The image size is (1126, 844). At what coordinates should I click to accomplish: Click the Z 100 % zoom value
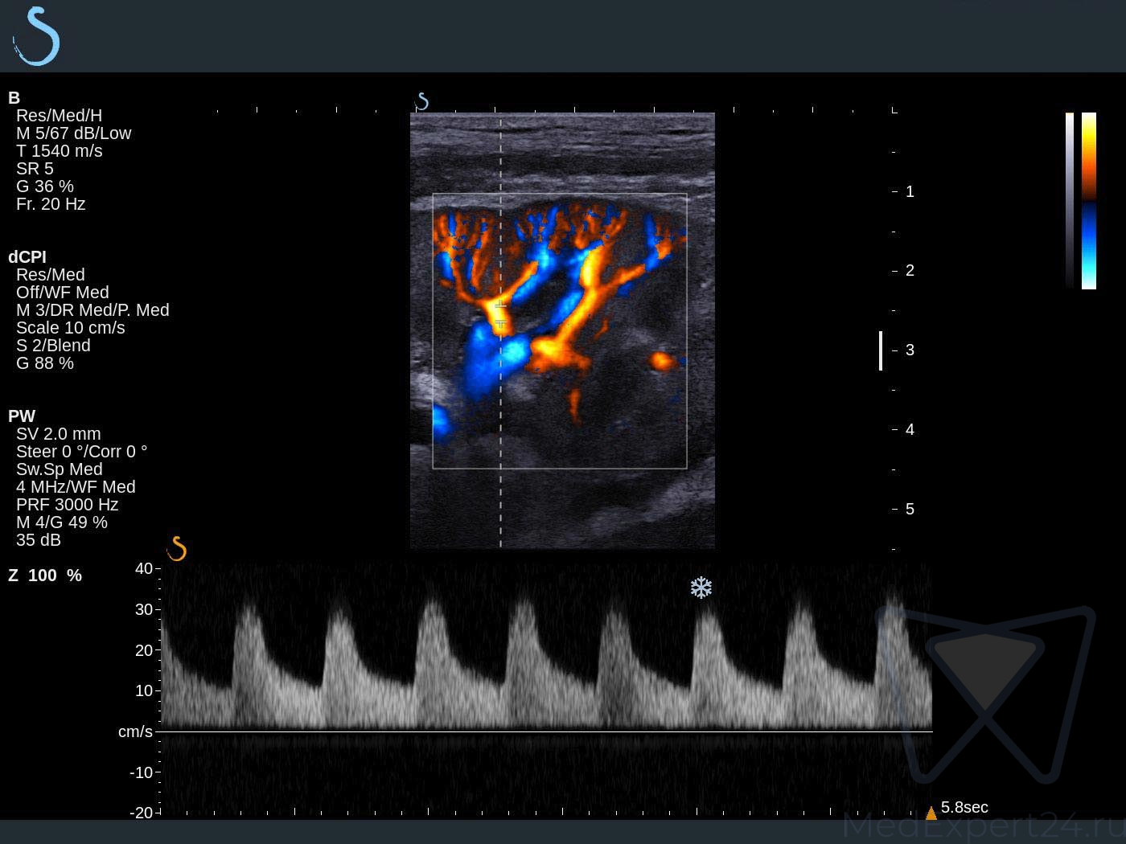[x=45, y=576]
